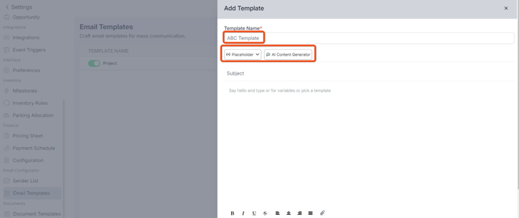519x218 pixels.
Task: Click the Event Triggers icon in the sidebar
Action: 7,50
